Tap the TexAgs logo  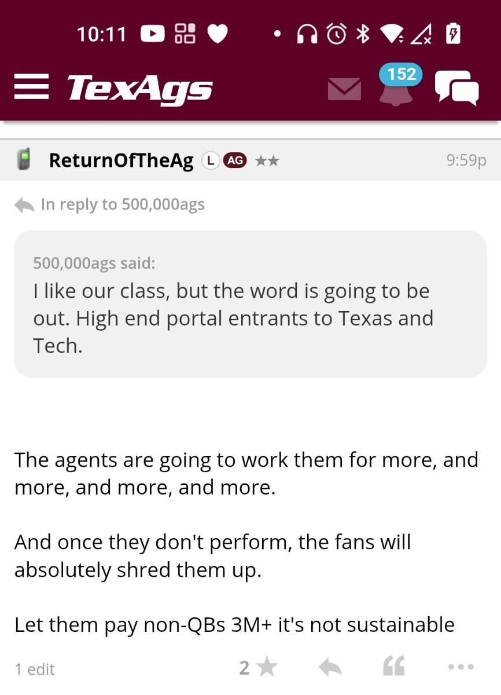[140, 89]
